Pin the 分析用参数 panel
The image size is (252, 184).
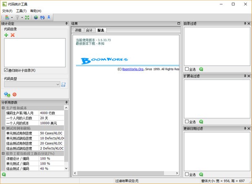[x=66, y=102]
